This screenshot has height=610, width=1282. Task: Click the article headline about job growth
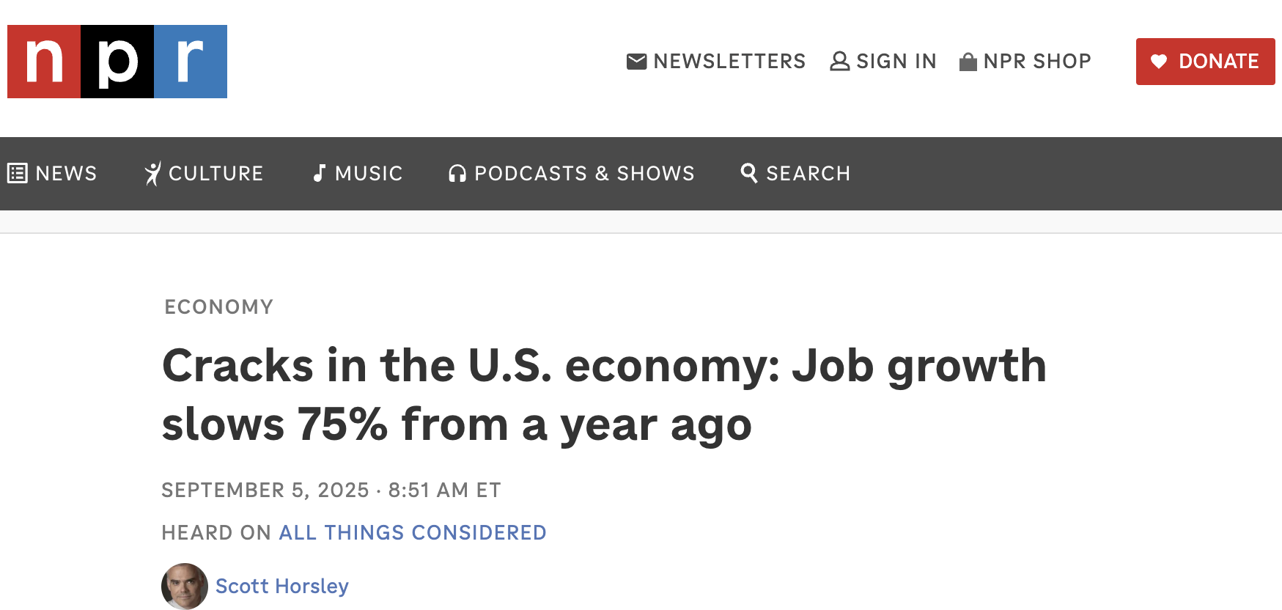[603, 394]
